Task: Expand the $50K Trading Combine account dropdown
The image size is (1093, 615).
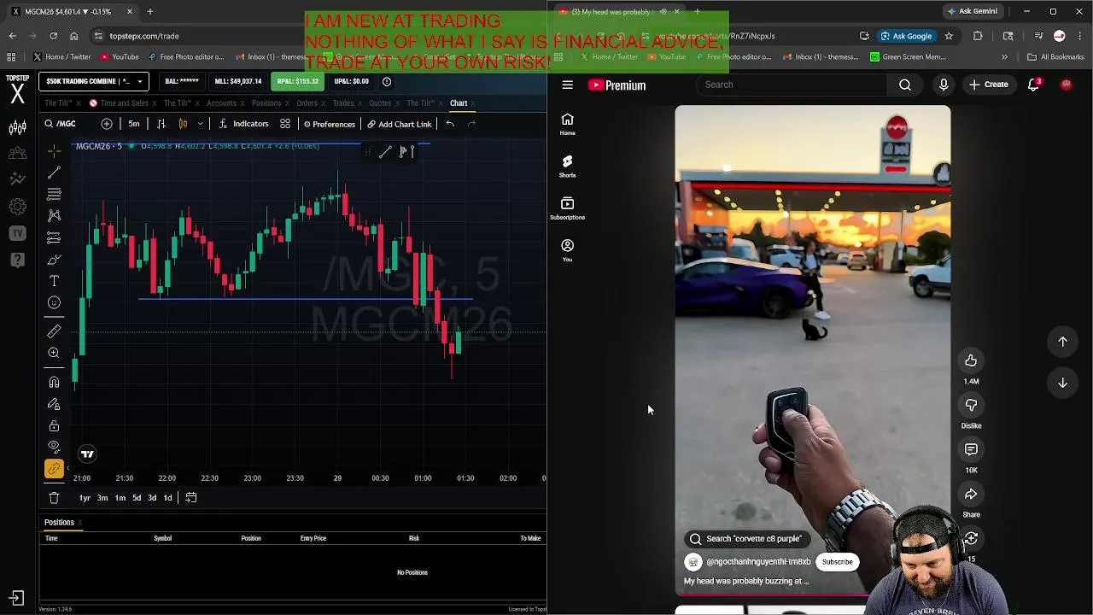Action: (94, 81)
